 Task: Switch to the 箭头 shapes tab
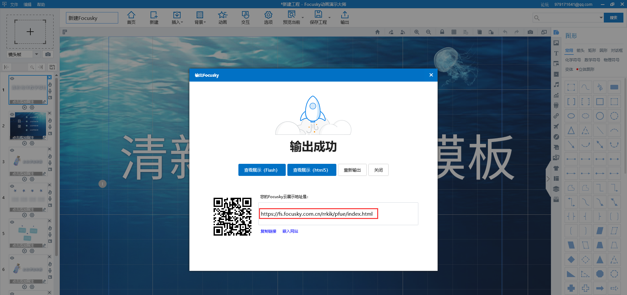tap(580, 51)
